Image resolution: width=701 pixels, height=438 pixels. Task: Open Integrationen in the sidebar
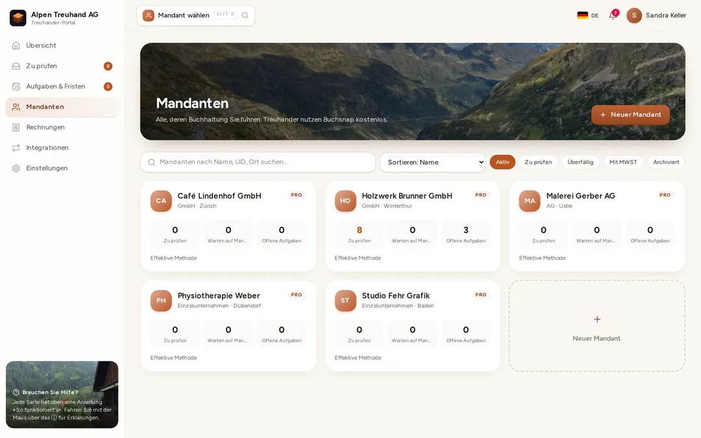tap(62, 148)
